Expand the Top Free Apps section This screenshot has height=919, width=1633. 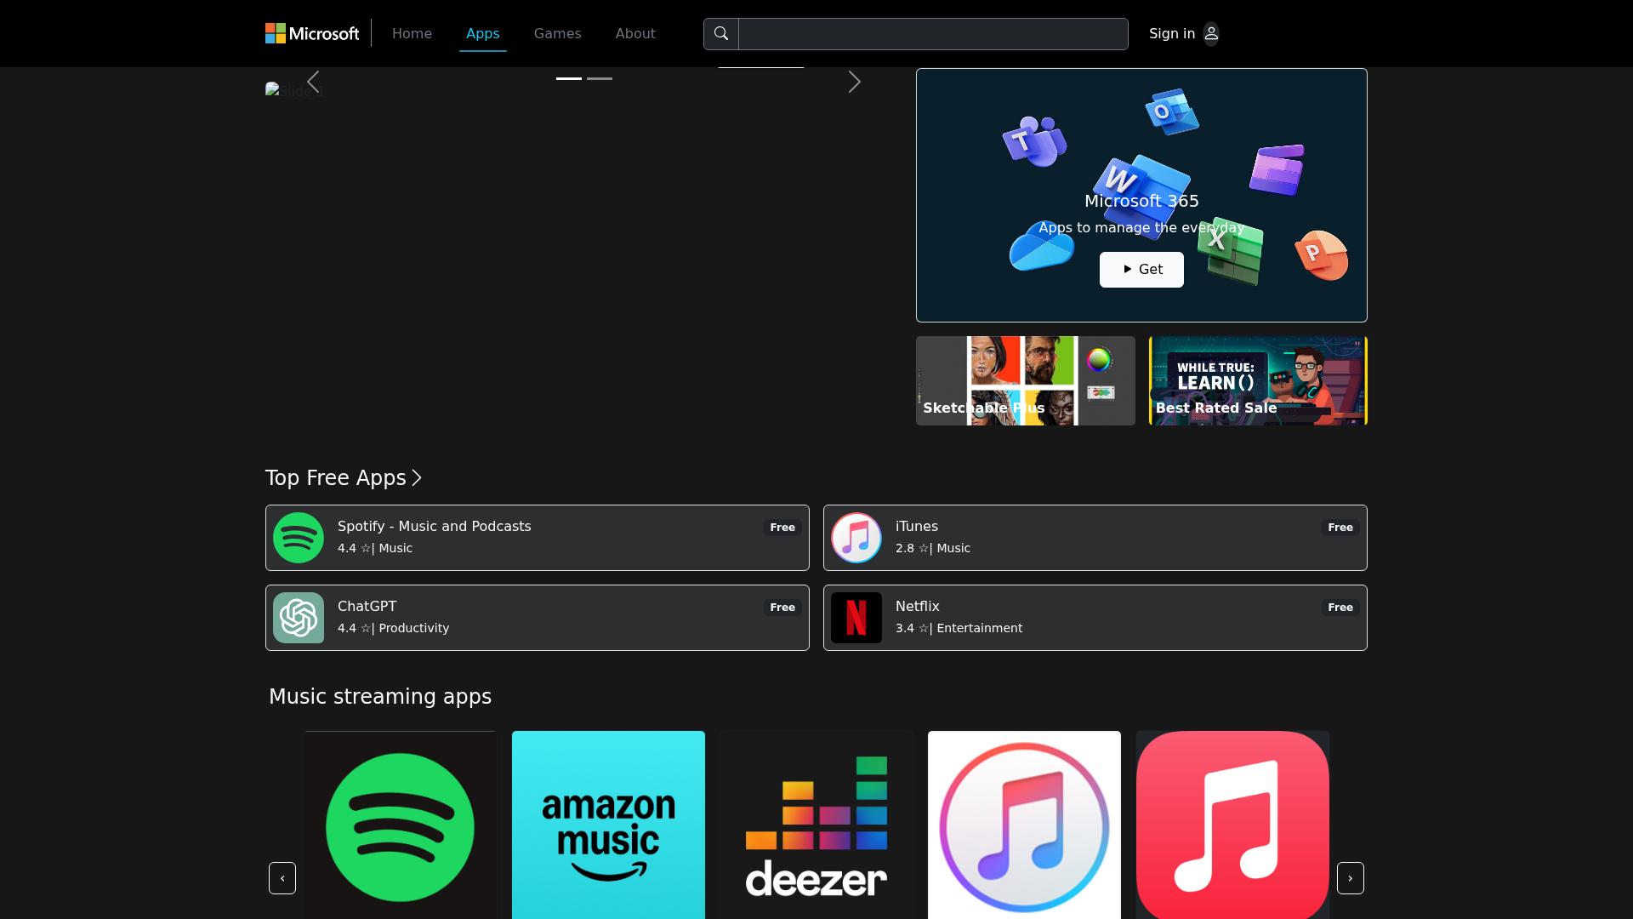tap(344, 477)
